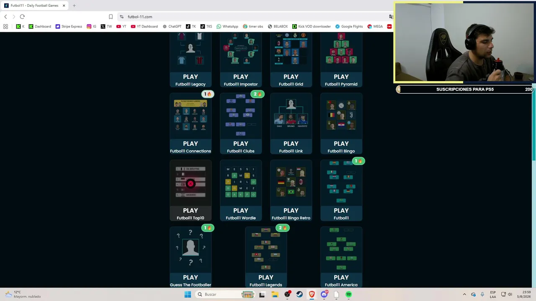The width and height of the screenshot is (536, 301).
Task: Click the streak badge on Futbol11 Connections
Action: pos(207,94)
